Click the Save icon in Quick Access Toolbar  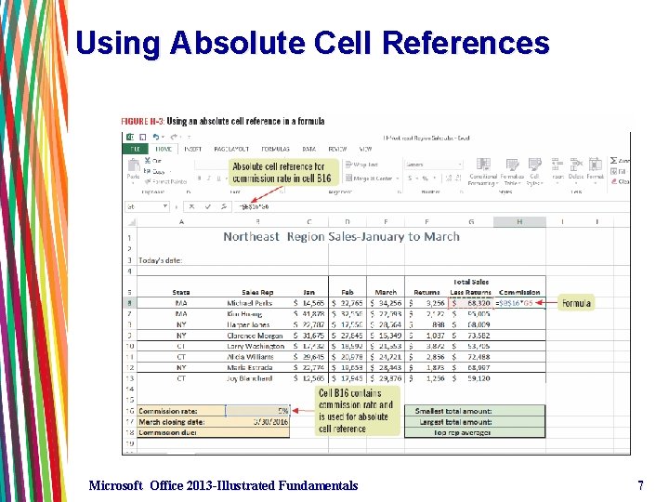point(143,137)
